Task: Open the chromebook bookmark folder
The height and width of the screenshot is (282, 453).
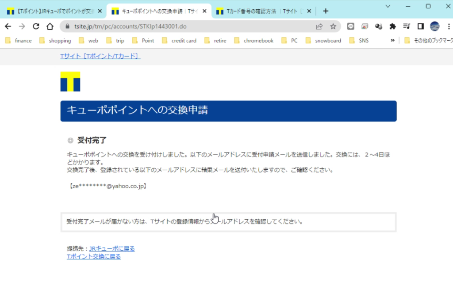Action: click(x=253, y=41)
